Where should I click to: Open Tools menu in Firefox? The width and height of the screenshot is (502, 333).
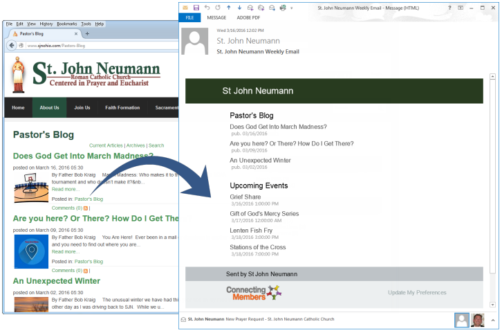(86, 24)
